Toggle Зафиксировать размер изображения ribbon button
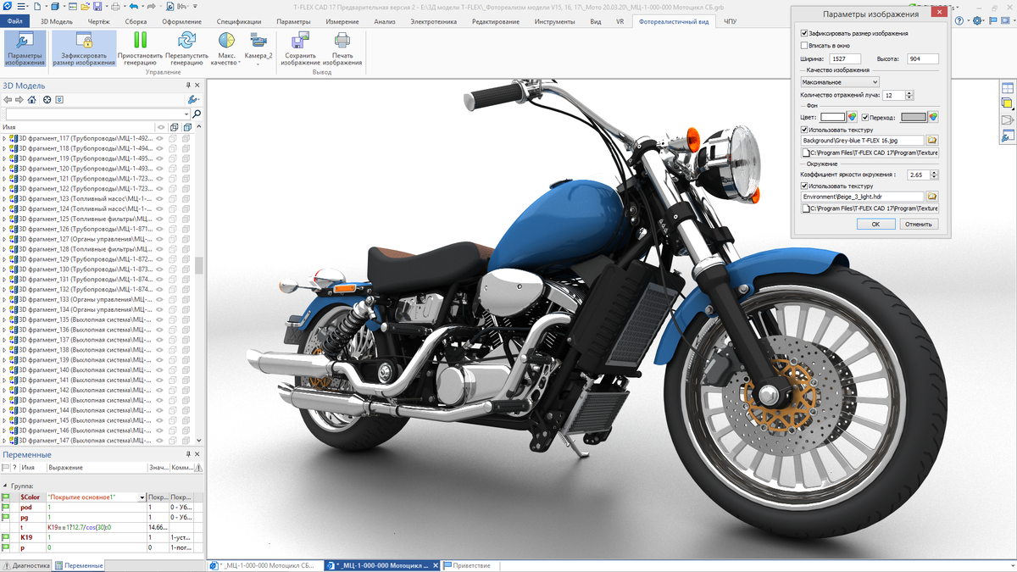Image resolution: width=1017 pixels, height=572 pixels. [x=83, y=48]
